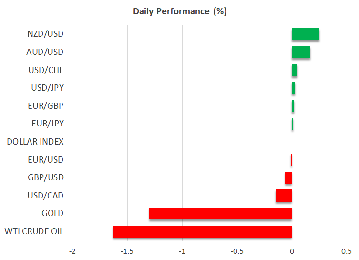
Task: Click the WTI CRUDE OIL label
Action: click(x=34, y=231)
